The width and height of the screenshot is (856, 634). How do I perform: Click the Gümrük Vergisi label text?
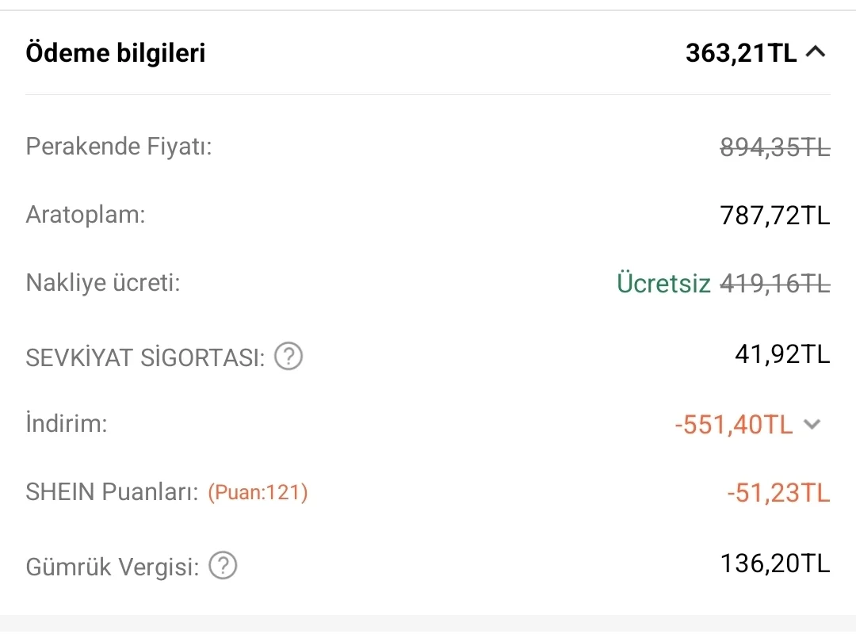(112, 567)
